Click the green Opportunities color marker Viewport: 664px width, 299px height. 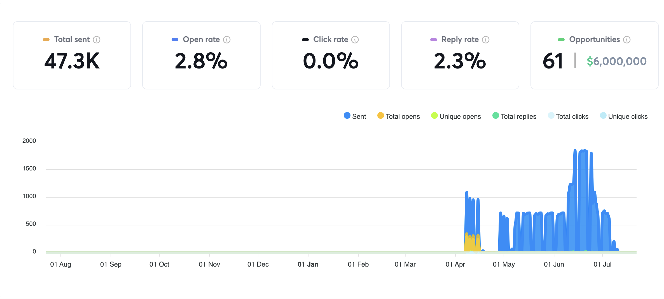tap(561, 40)
